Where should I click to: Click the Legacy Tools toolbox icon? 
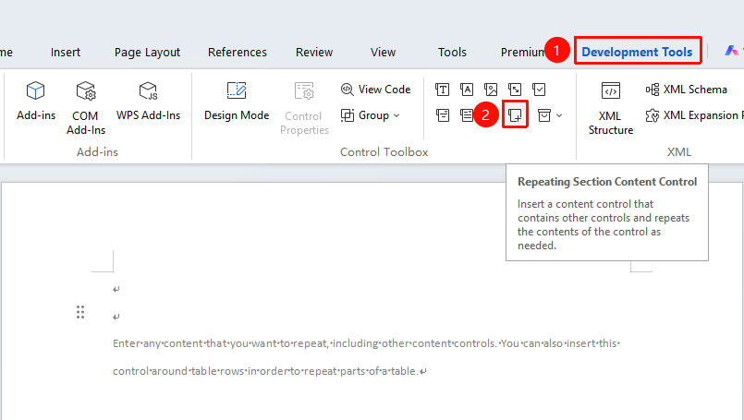(x=544, y=115)
